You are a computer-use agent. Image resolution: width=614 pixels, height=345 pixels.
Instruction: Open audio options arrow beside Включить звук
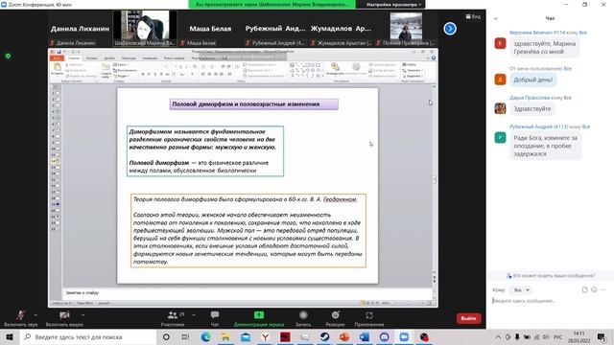(x=36, y=314)
